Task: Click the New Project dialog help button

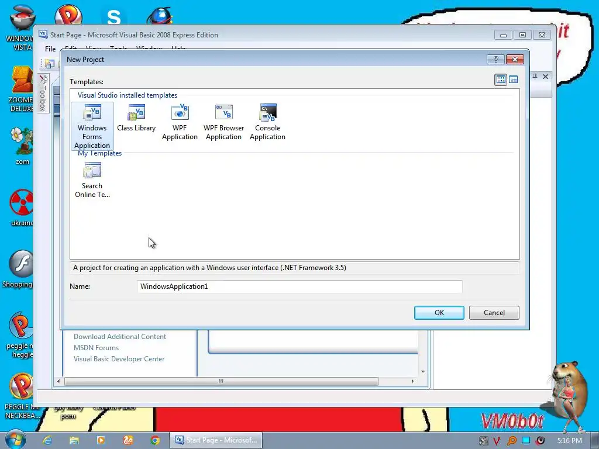Action: pyautogui.click(x=495, y=59)
